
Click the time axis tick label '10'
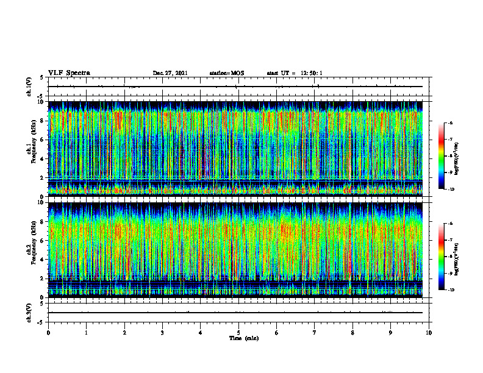point(429,333)
